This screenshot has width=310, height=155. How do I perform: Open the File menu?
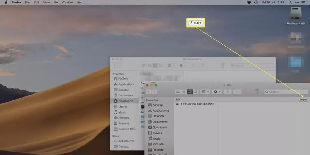tap(28, 2)
